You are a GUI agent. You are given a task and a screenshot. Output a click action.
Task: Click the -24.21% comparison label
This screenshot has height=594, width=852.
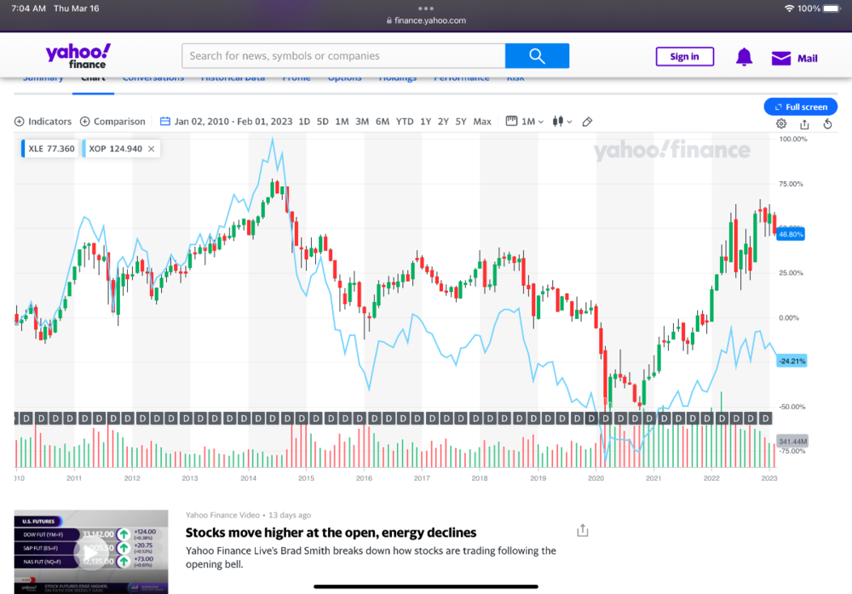pos(792,361)
